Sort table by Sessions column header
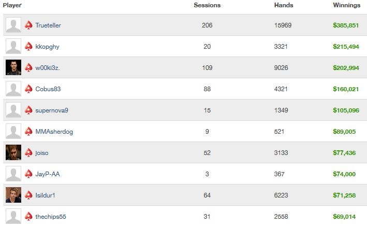This screenshot has width=367, height=226. tap(207, 5)
